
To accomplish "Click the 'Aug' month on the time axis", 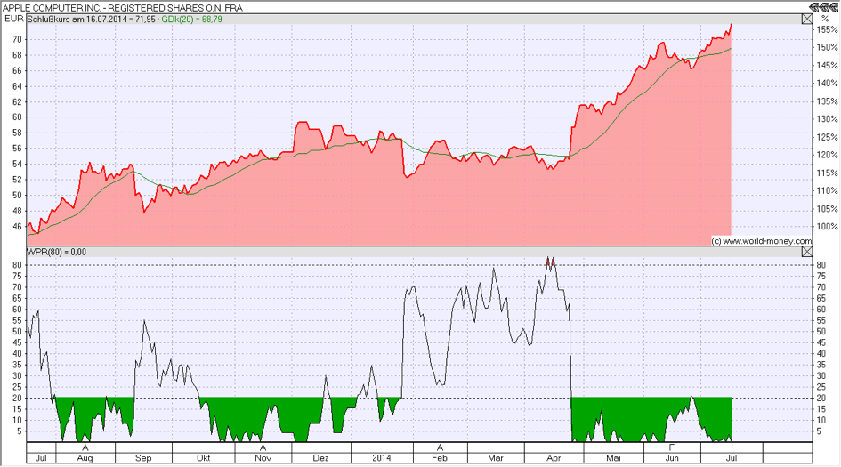I will (85, 458).
